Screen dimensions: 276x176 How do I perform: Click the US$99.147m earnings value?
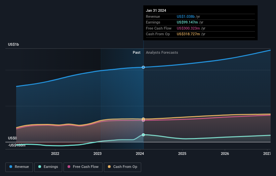pos(187,22)
